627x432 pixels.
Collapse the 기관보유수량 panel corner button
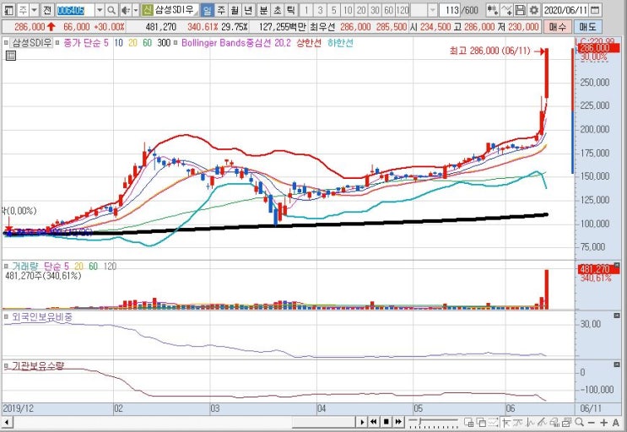tap(617, 364)
